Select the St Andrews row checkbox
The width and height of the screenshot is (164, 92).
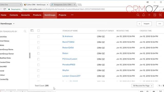coord(38,37)
